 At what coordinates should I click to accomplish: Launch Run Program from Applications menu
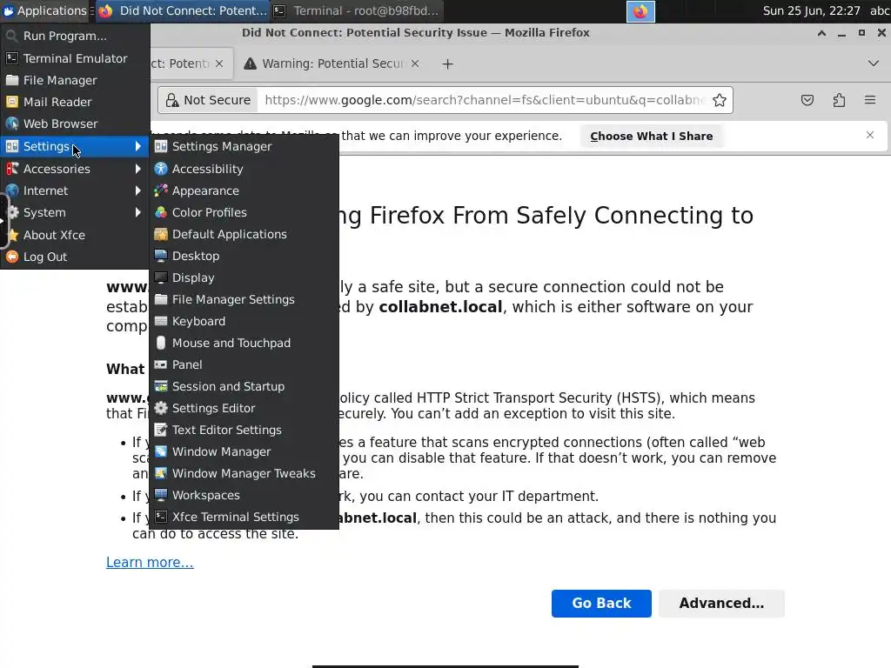pos(75,36)
